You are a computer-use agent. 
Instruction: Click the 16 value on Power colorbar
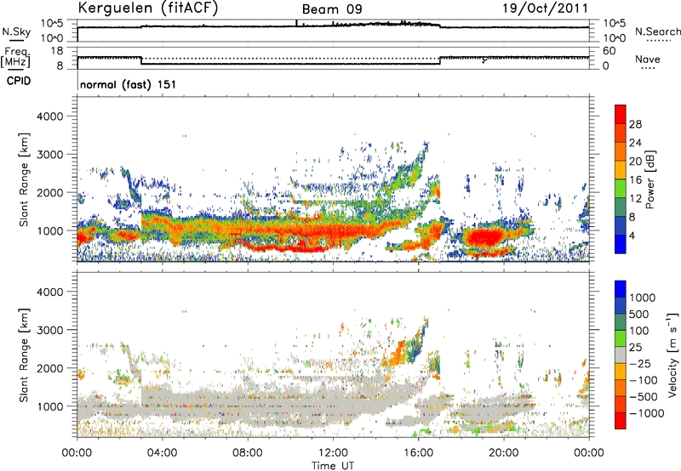click(635, 180)
